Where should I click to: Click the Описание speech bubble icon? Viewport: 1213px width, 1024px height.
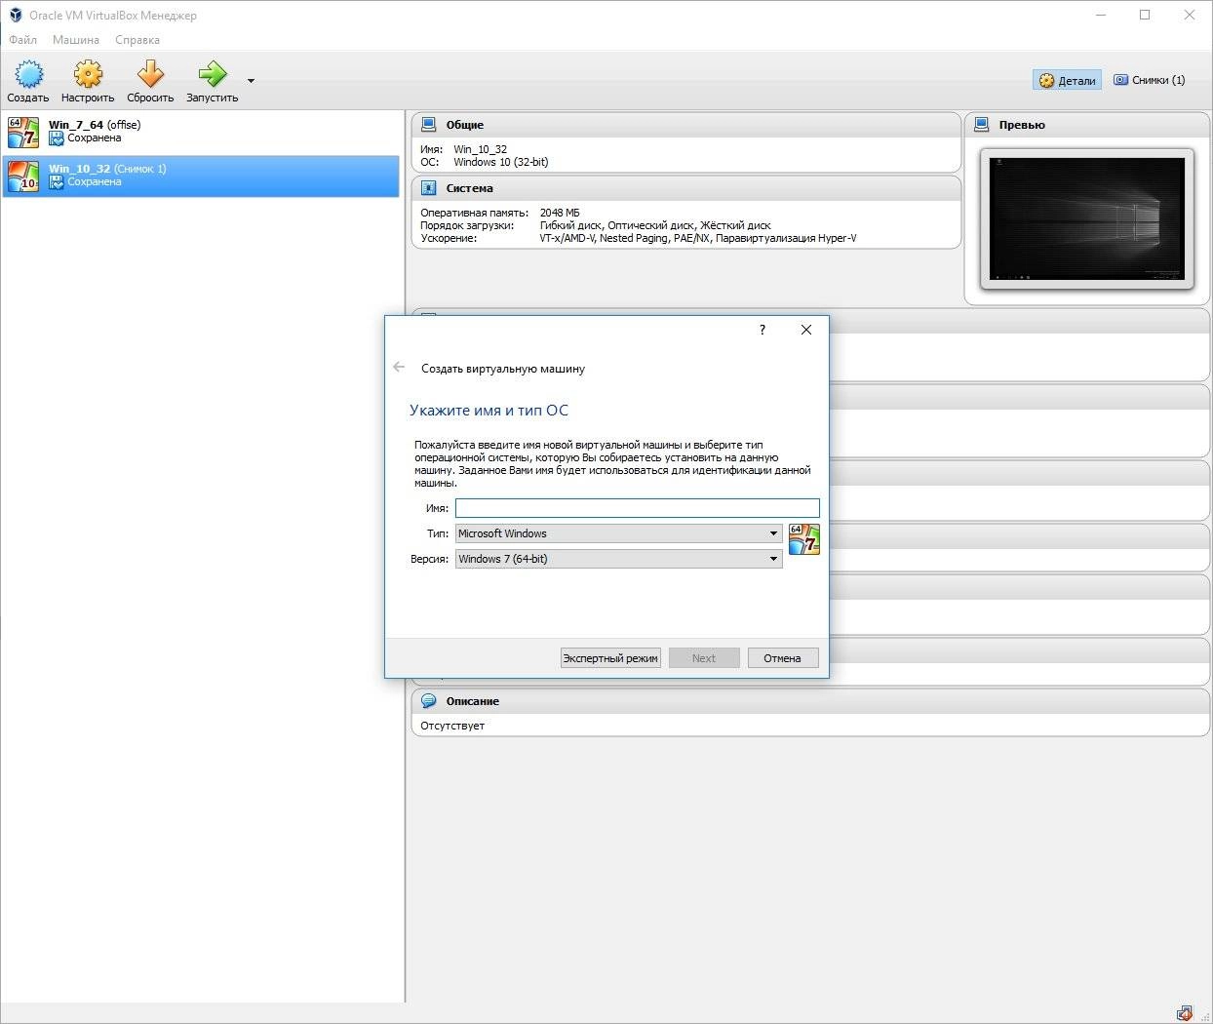[x=428, y=701]
